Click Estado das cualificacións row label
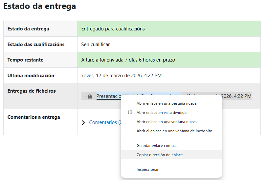The width and height of the screenshot is (267, 180). (36, 45)
